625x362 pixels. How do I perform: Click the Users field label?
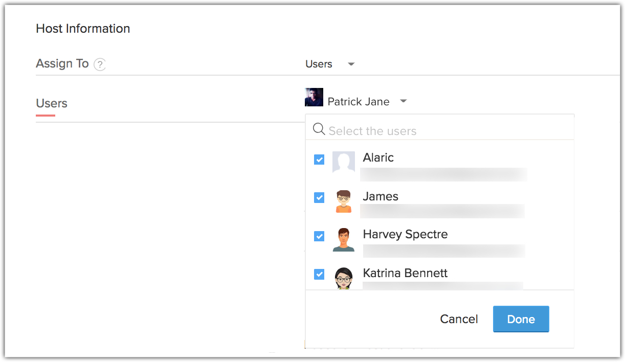(x=52, y=103)
